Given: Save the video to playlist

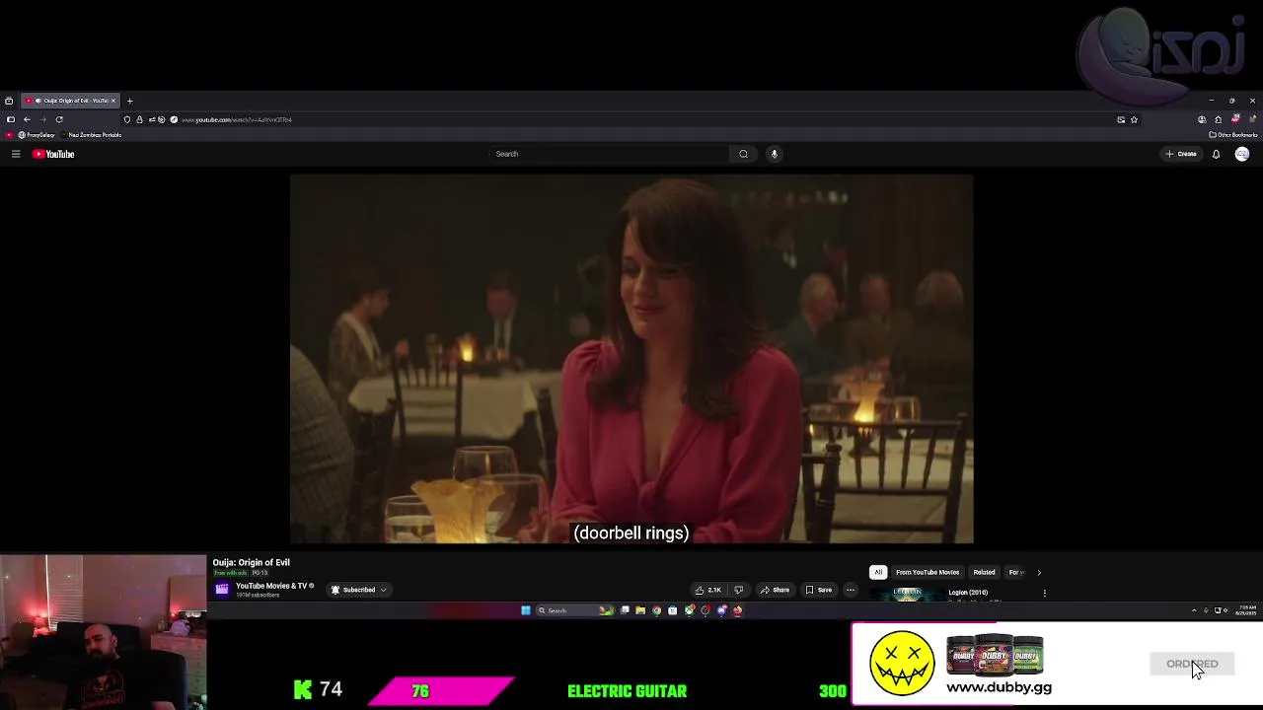Looking at the screenshot, I should (819, 590).
